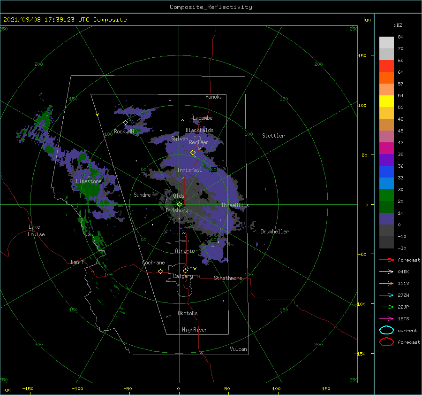
Task: Select the red 65 dBZ color swatch
Action: [x=386, y=66]
